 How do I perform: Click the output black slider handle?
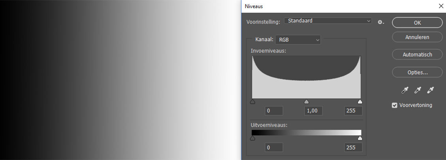tap(253, 138)
